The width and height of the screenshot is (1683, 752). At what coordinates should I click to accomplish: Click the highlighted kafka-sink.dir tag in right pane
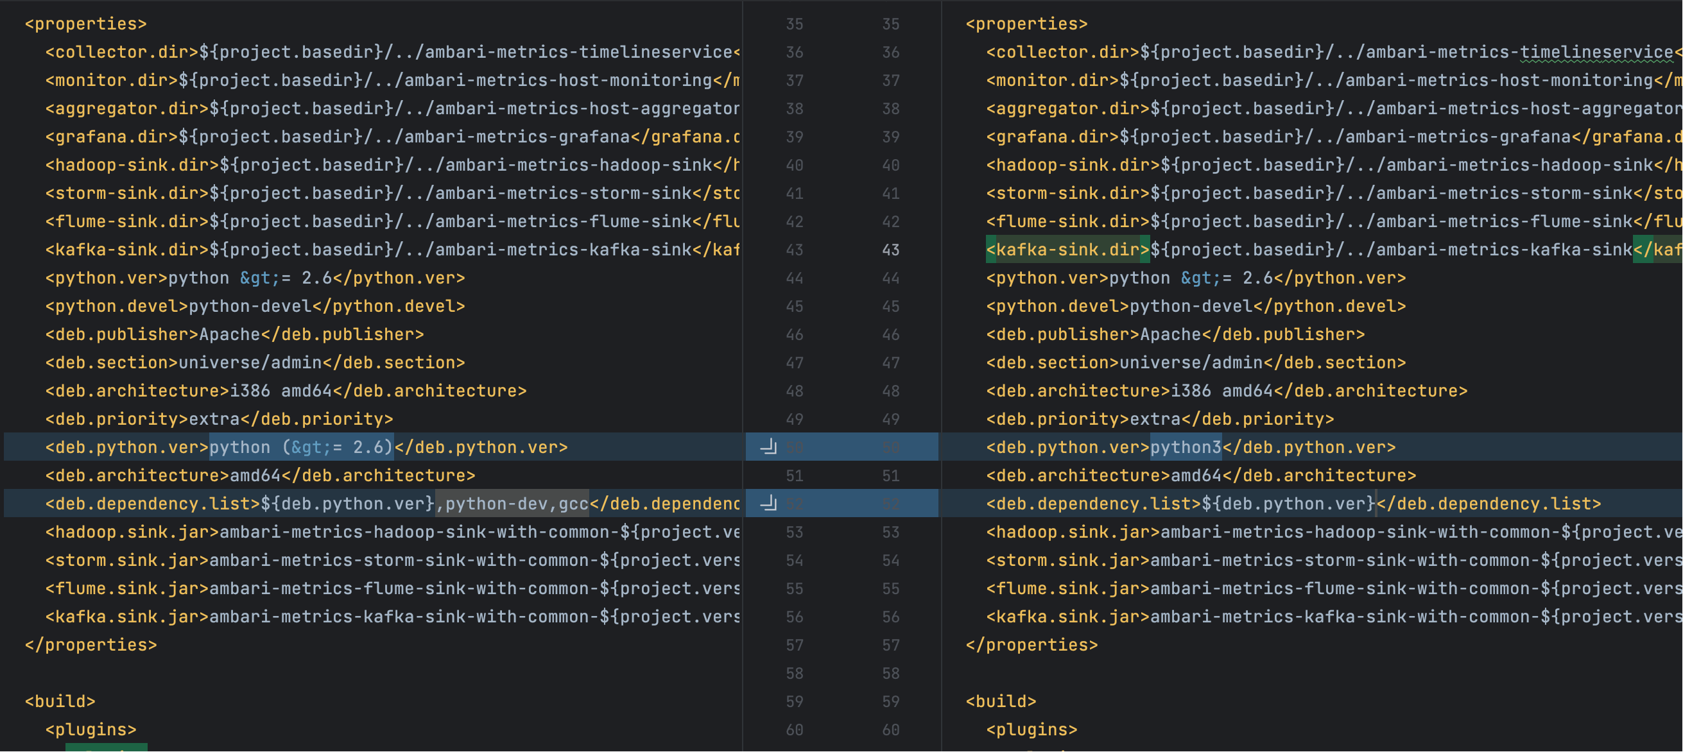(1067, 250)
